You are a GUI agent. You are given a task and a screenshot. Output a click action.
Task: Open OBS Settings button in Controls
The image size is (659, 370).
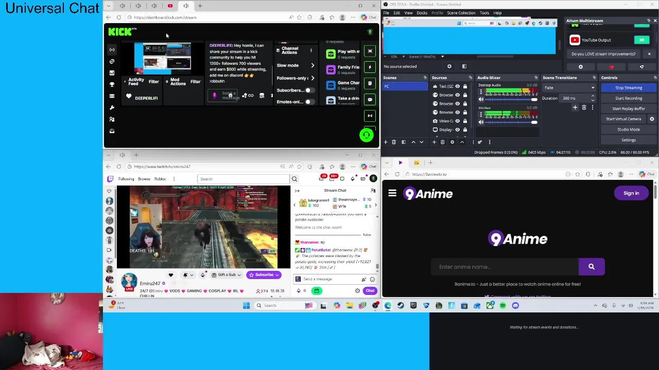[x=629, y=140]
